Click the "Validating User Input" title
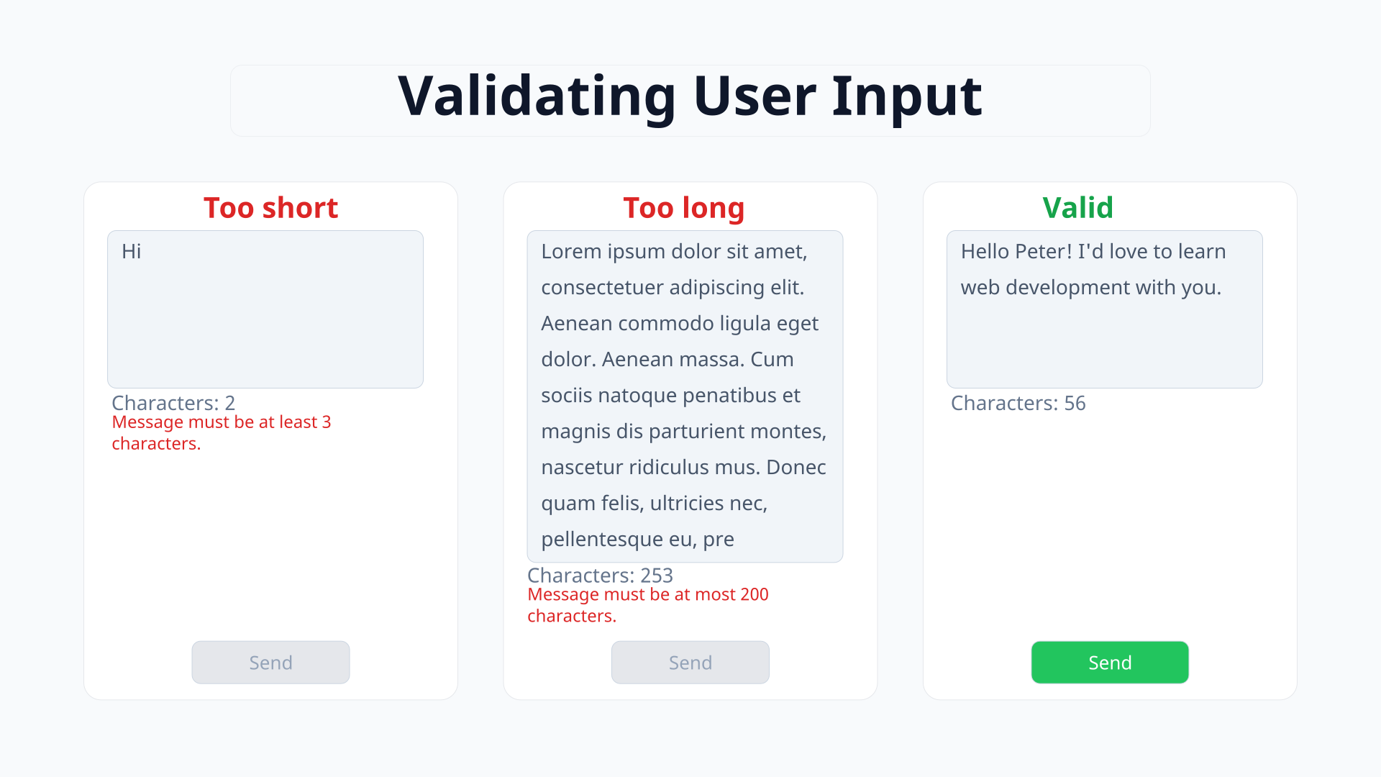The height and width of the screenshot is (777, 1381). click(x=690, y=96)
